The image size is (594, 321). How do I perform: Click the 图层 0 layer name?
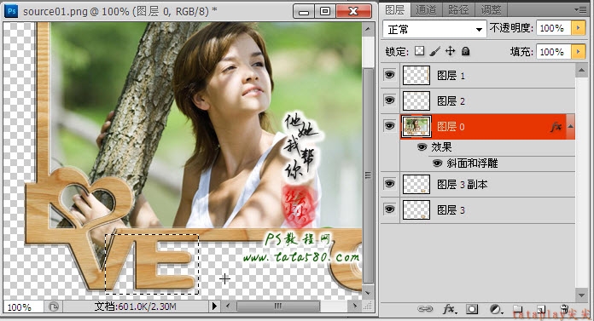451,126
